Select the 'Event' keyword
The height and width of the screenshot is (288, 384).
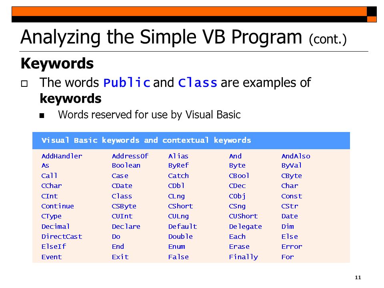coord(52,257)
